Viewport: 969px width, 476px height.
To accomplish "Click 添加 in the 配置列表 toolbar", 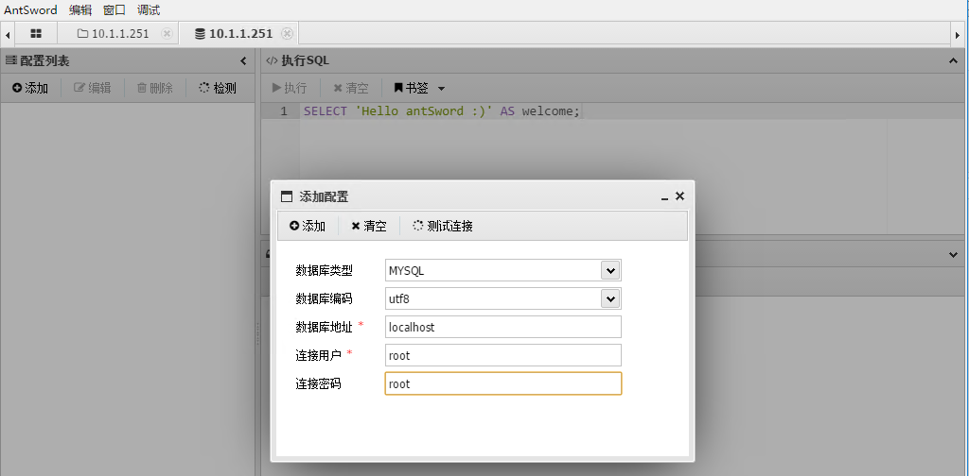I will point(30,88).
